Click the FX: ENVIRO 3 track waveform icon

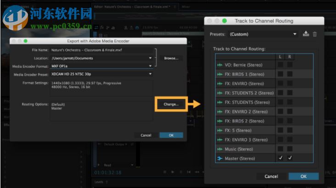click(220, 140)
